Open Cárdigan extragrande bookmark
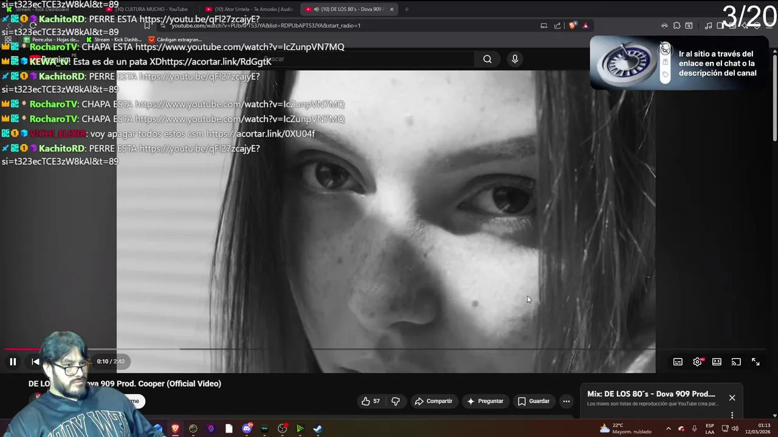This screenshot has height=437, width=778. [175, 39]
